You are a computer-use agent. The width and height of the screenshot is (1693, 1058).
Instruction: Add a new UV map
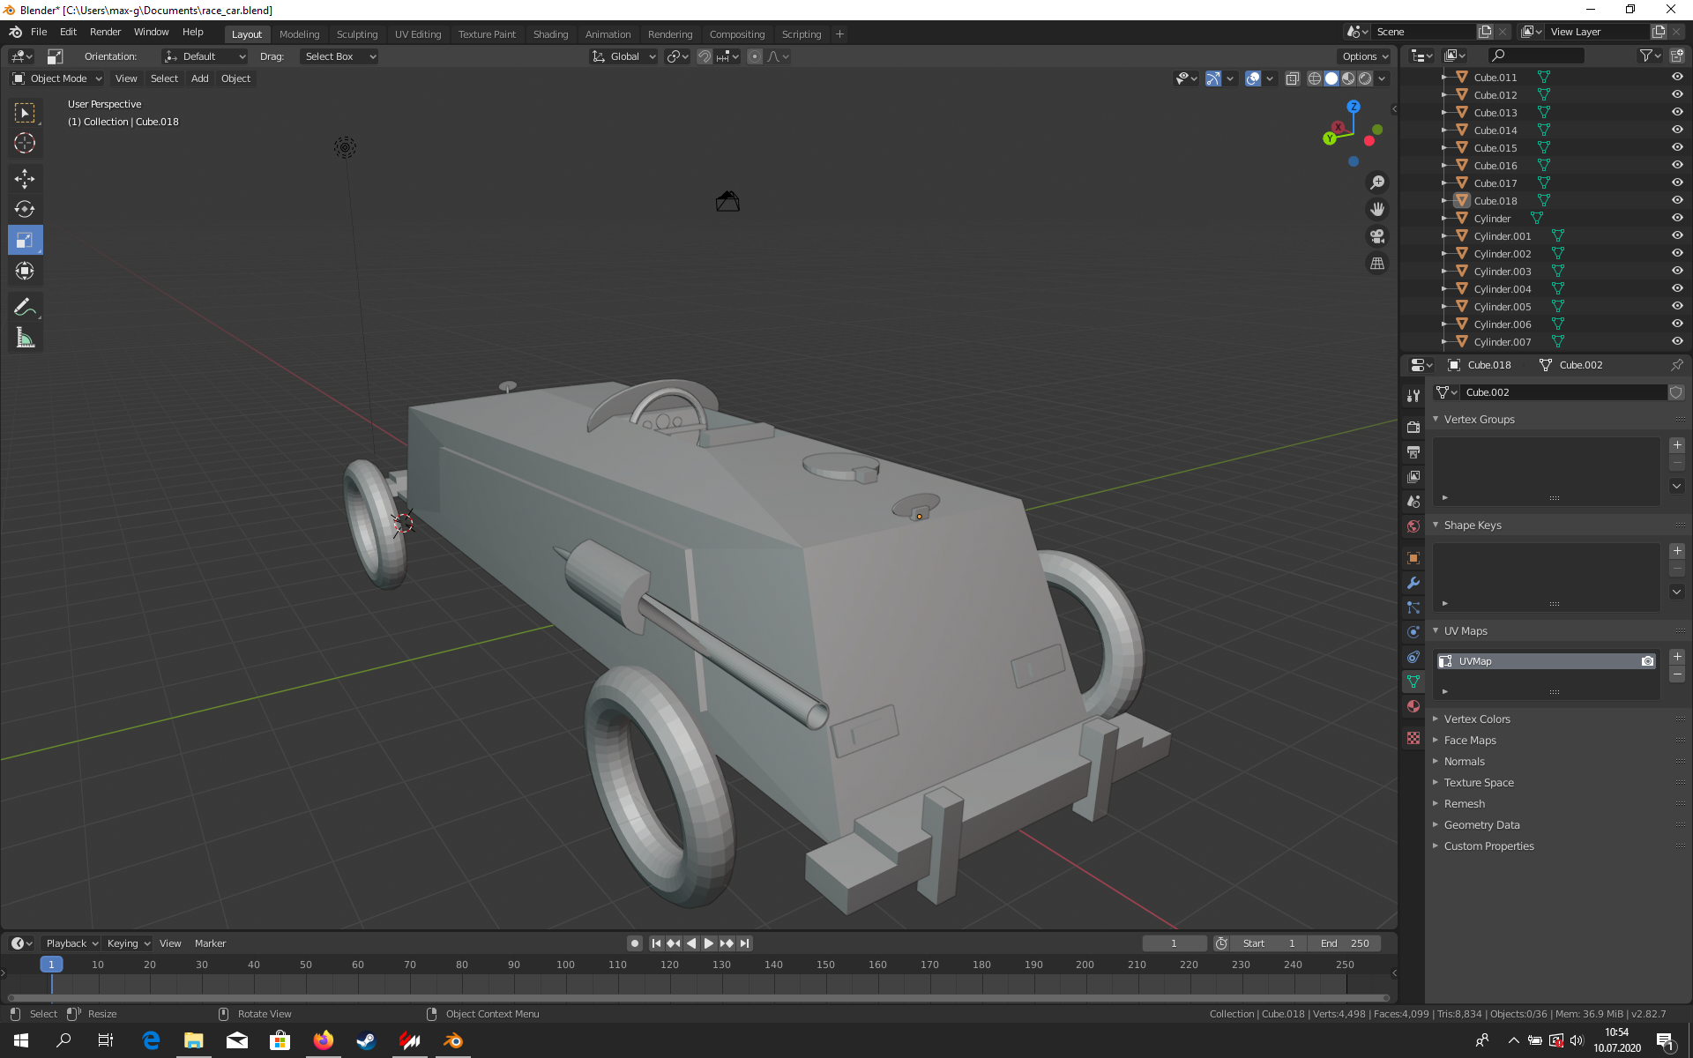1677,657
